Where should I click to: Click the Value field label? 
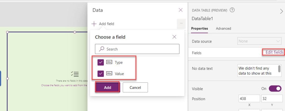[x=119, y=74]
